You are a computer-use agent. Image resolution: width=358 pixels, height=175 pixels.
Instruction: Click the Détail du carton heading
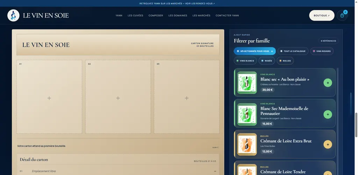tap(34, 160)
